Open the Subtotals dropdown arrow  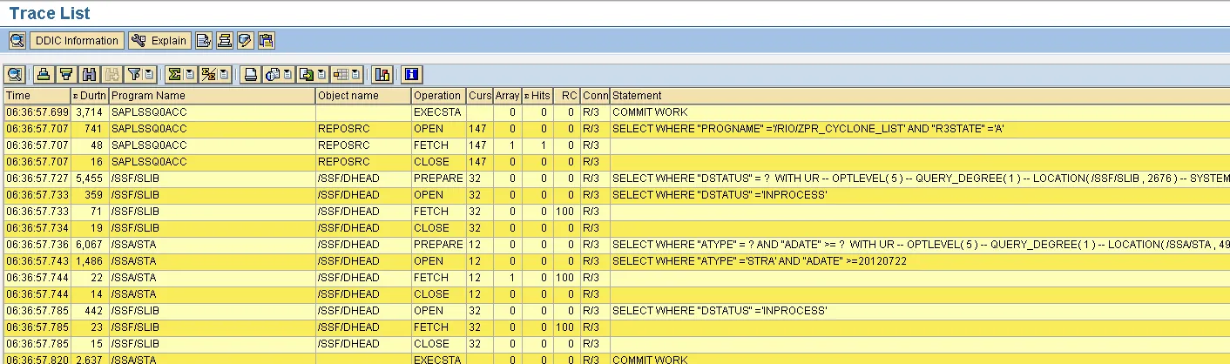coord(224,74)
